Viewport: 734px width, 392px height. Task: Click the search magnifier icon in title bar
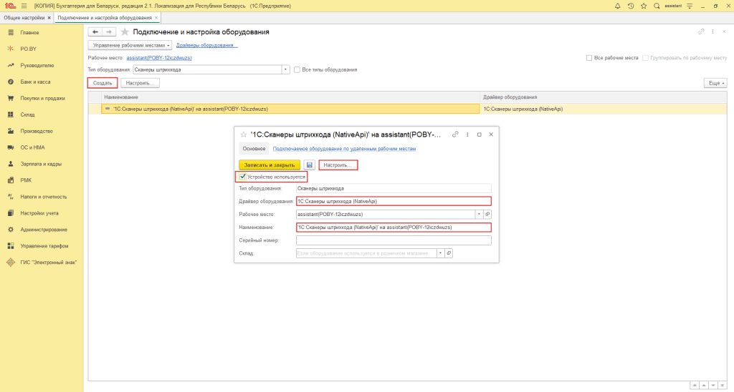(656, 6)
